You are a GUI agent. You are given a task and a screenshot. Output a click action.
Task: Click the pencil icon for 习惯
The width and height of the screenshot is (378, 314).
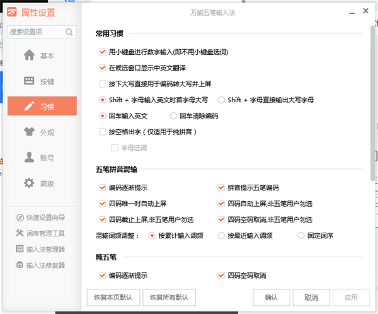click(x=29, y=106)
